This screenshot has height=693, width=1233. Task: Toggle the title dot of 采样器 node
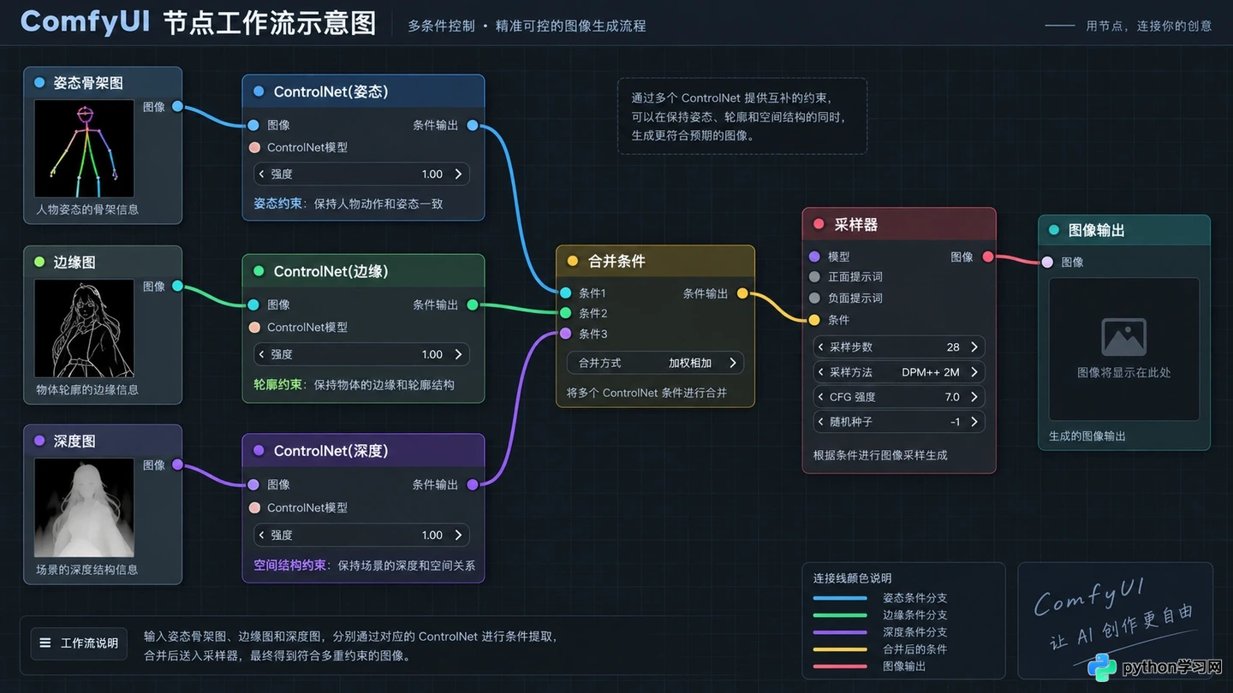point(819,224)
